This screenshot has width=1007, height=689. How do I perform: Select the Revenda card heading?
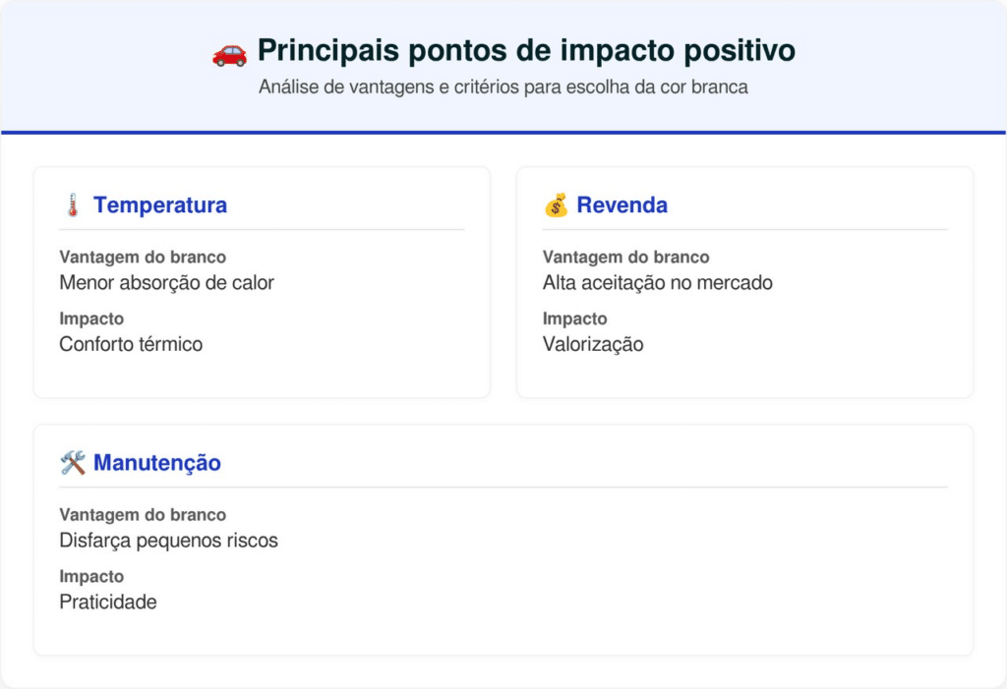[622, 205]
